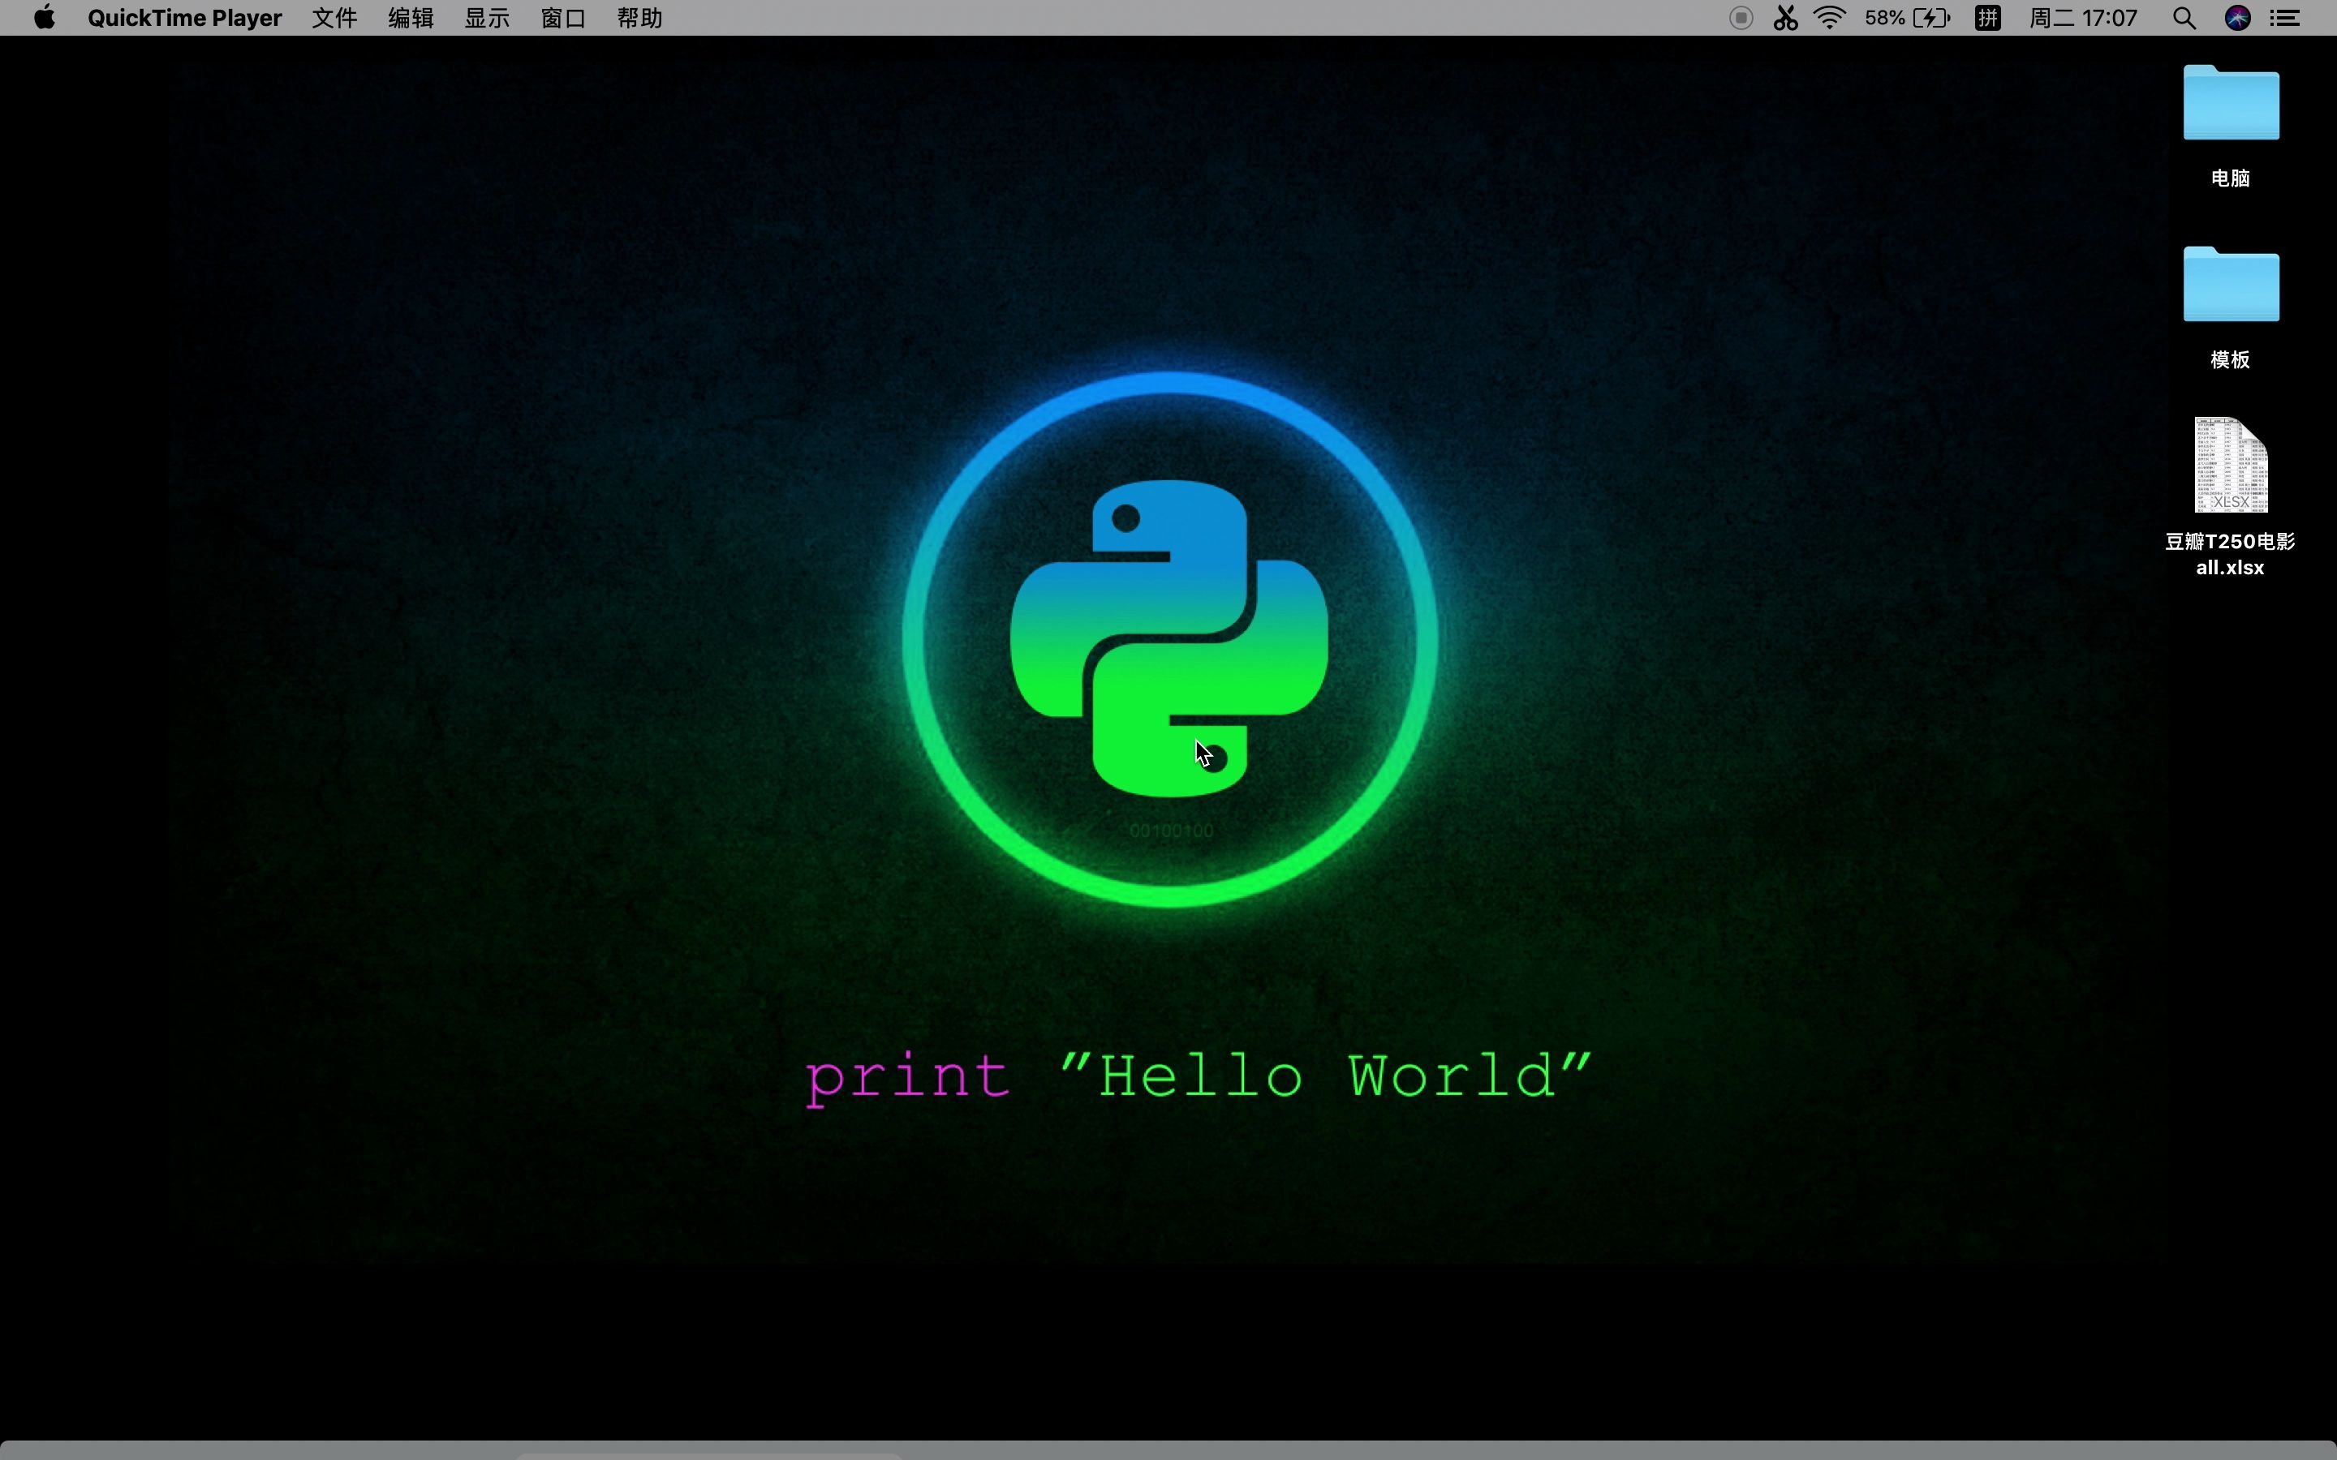Click the Spotlight search icon
This screenshot has width=2337, height=1460.
click(x=2184, y=17)
